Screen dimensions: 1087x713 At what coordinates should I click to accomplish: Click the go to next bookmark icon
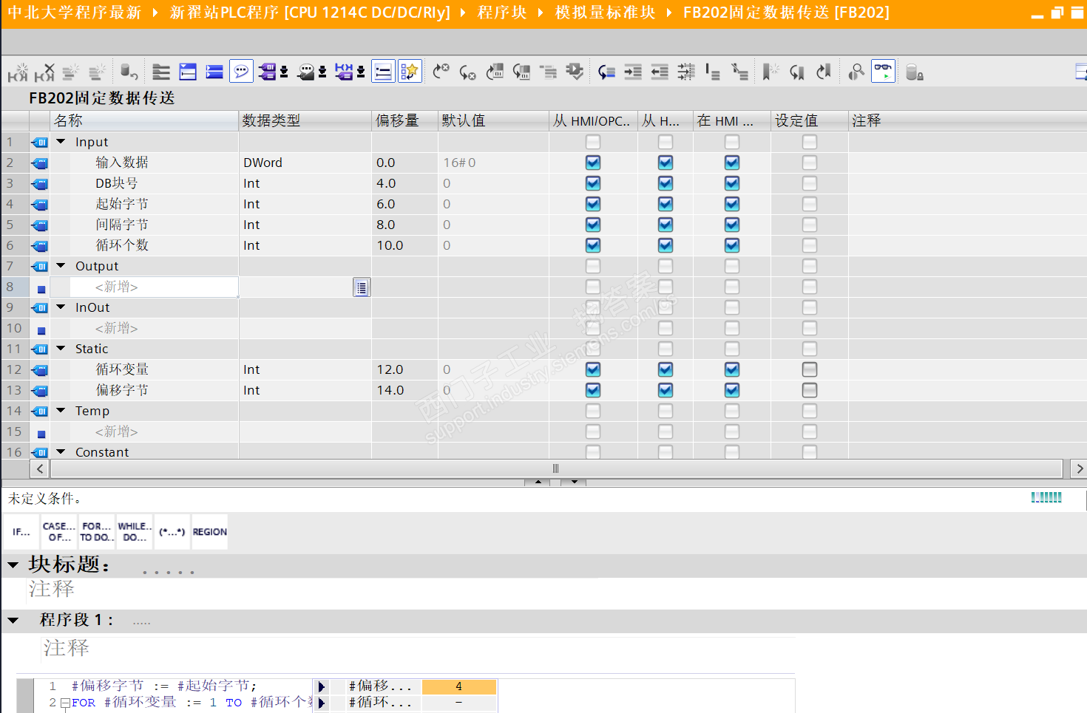pyautogui.click(x=797, y=72)
